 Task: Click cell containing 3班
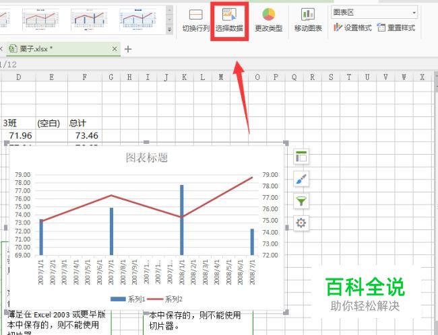(18, 123)
